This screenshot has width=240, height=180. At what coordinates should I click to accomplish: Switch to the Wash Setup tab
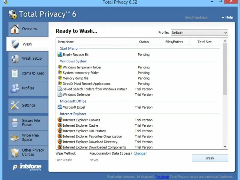click(28, 58)
